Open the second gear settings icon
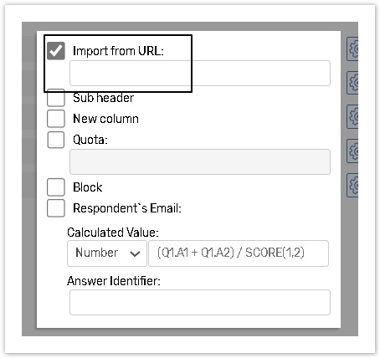 [352, 83]
